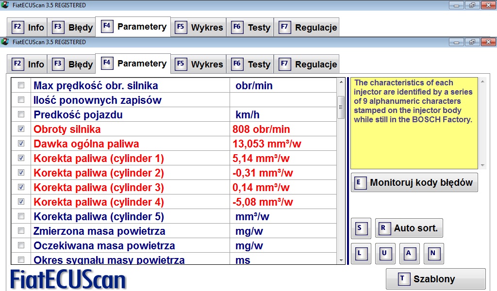Uncheck Dawka ogólna paliwa checkbox
The width and height of the screenshot is (497, 291).
[x=21, y=144]
